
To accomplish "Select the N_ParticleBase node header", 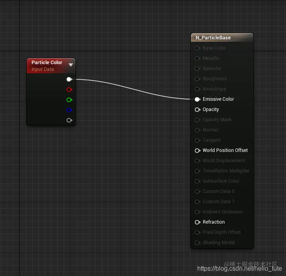I will click(222, 37).
